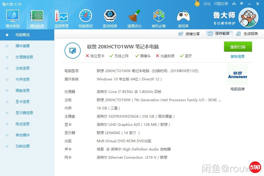Open 装机必备 (Essential Software)
The height and width of the screenshot is (176, 264).
(x=159, y=18)
